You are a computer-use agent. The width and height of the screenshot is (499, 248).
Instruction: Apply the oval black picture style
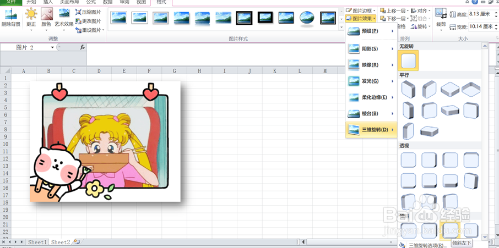pos(307,18)
